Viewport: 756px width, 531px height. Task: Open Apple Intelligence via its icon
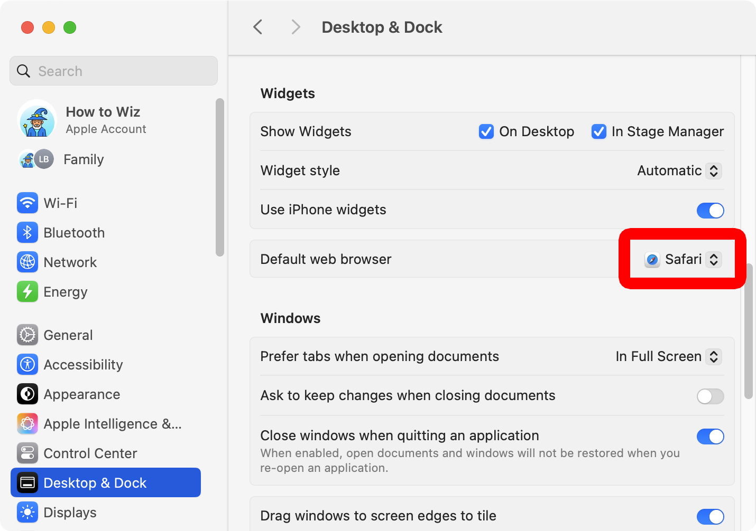pyautogui.click(x=27, y=423)
